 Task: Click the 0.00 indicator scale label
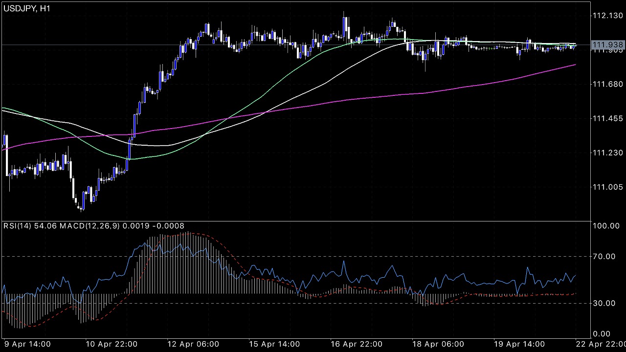[603, 334]
